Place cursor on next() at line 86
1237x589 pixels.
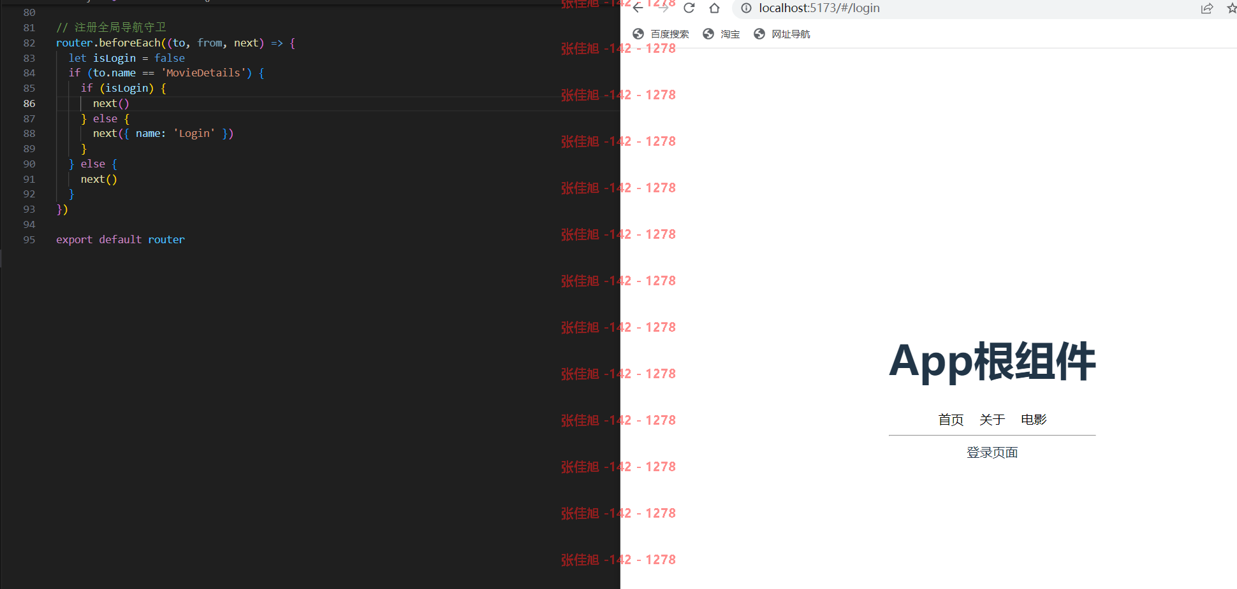point(111,103)
